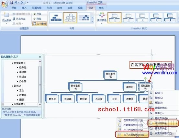Screen dimensions: 179x138
Task: Open the customize quick access toolbar arrow
Action: (x=28, y=2)
